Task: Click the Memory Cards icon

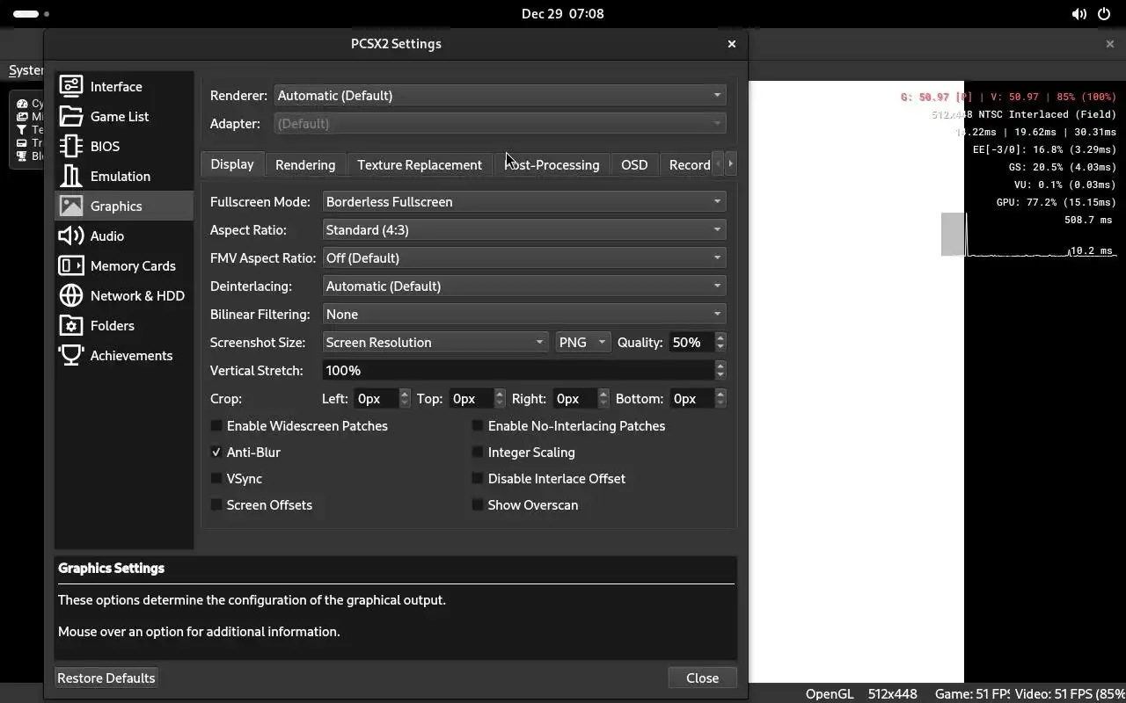Action: (71, 265)
